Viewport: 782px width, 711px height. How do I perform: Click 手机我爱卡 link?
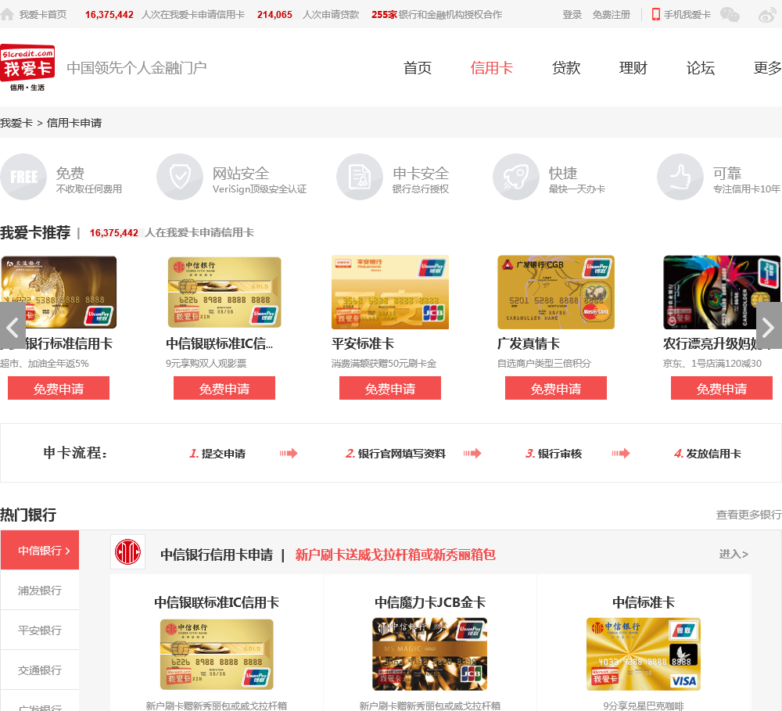tap(687, 15)
